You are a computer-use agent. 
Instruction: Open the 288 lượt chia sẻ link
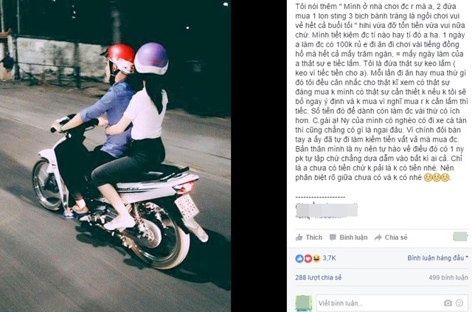point(319,277)
